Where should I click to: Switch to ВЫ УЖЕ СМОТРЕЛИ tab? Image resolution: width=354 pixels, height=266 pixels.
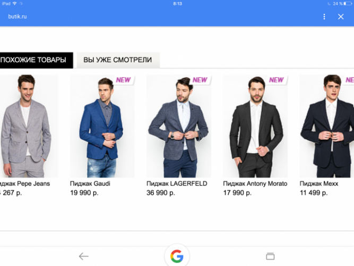click(x=118, y=60)
